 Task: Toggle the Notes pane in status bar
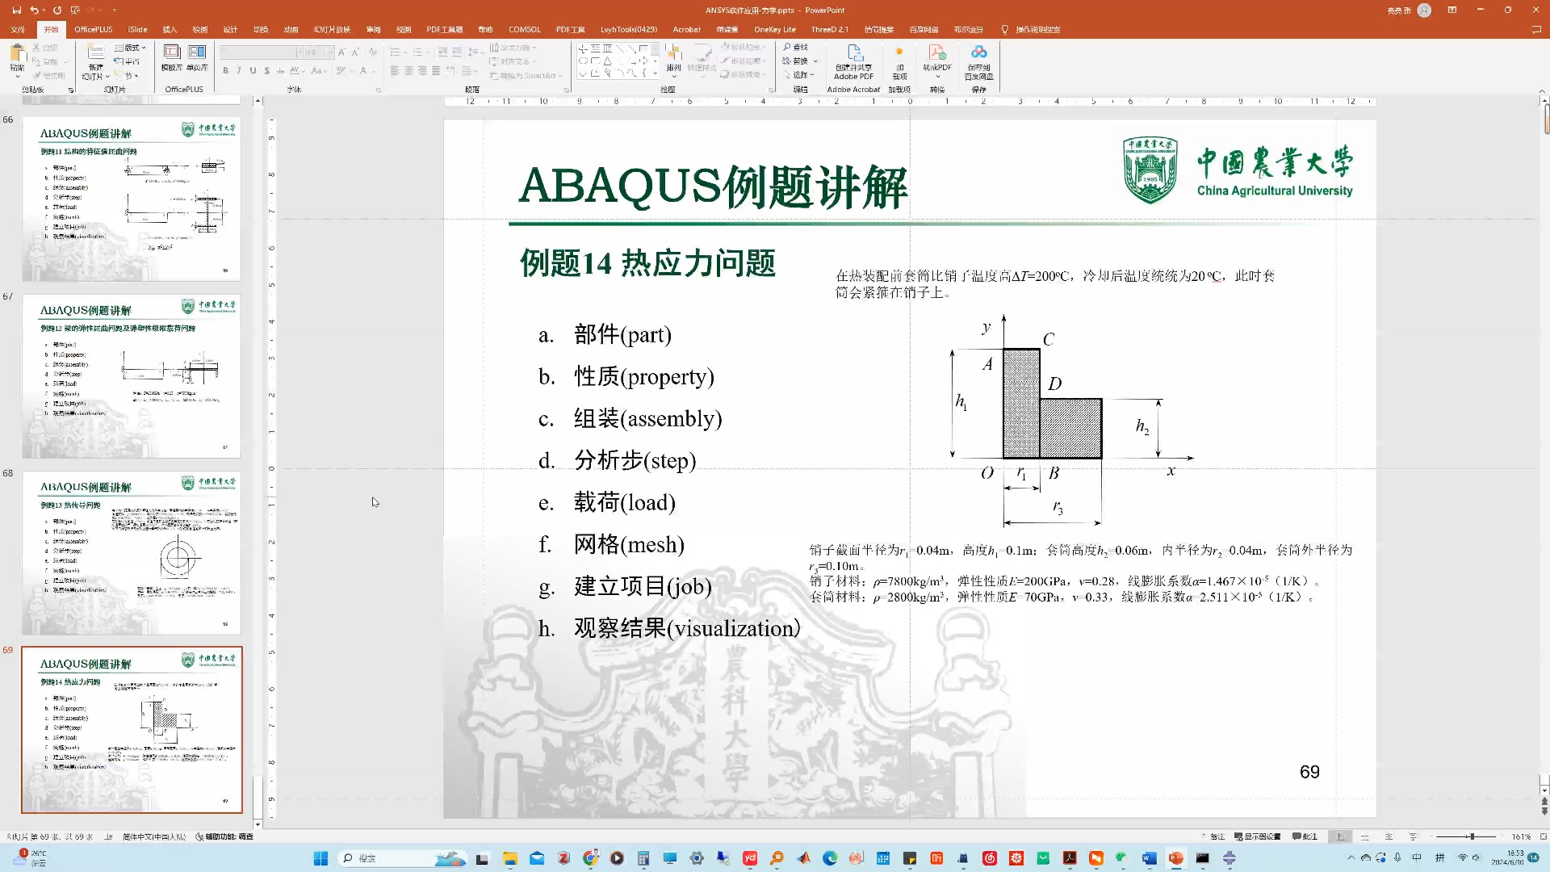click(1214, 836)
